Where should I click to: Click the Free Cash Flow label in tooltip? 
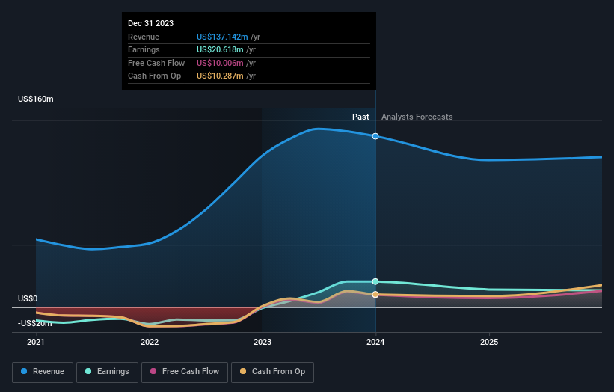[x=156, y=63]
